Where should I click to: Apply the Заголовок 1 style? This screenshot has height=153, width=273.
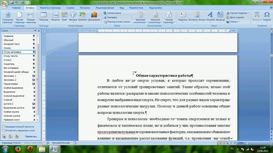point(19,76)
